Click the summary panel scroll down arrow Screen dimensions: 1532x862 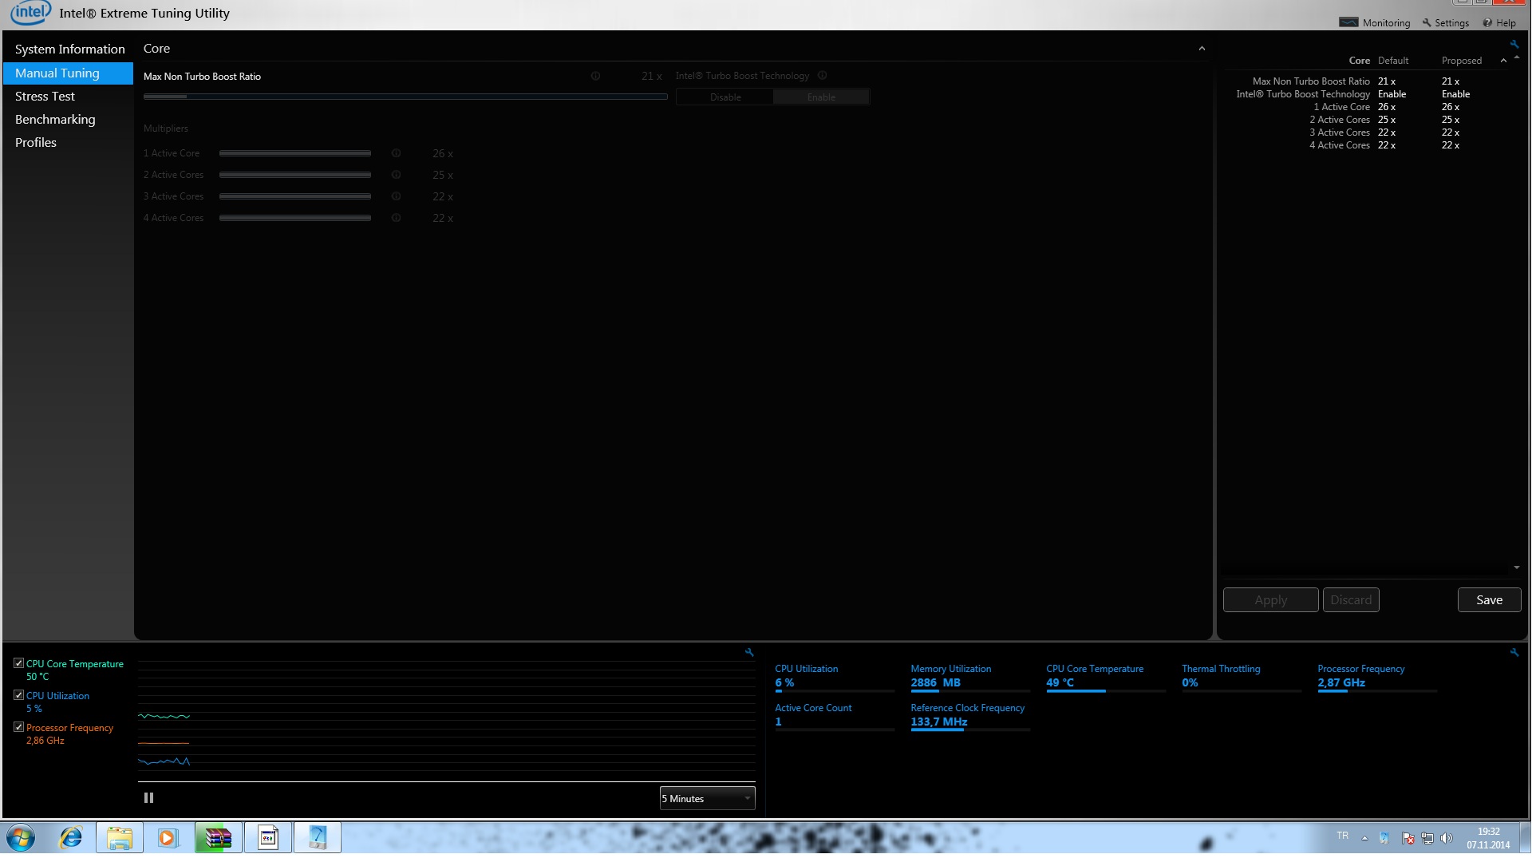pos(1517,567)
